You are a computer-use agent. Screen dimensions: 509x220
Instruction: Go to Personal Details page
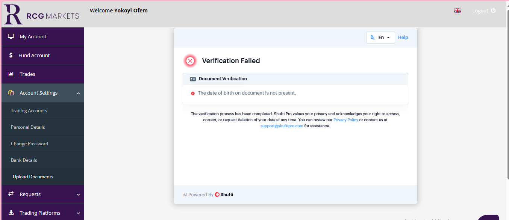coord(28,127)
